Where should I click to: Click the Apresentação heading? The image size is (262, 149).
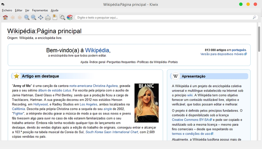coord(193,76)
